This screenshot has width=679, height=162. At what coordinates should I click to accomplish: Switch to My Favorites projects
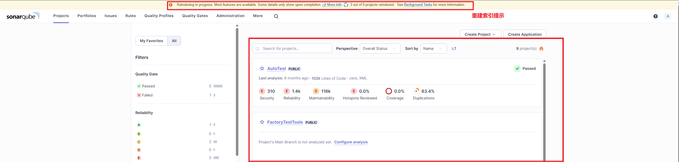coord(152,41)
